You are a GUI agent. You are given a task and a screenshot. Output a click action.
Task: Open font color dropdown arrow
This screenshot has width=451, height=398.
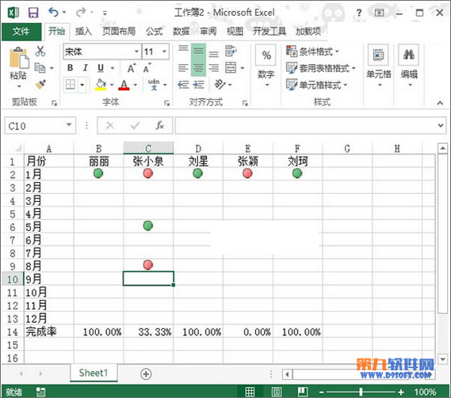(x=136, y=85)
